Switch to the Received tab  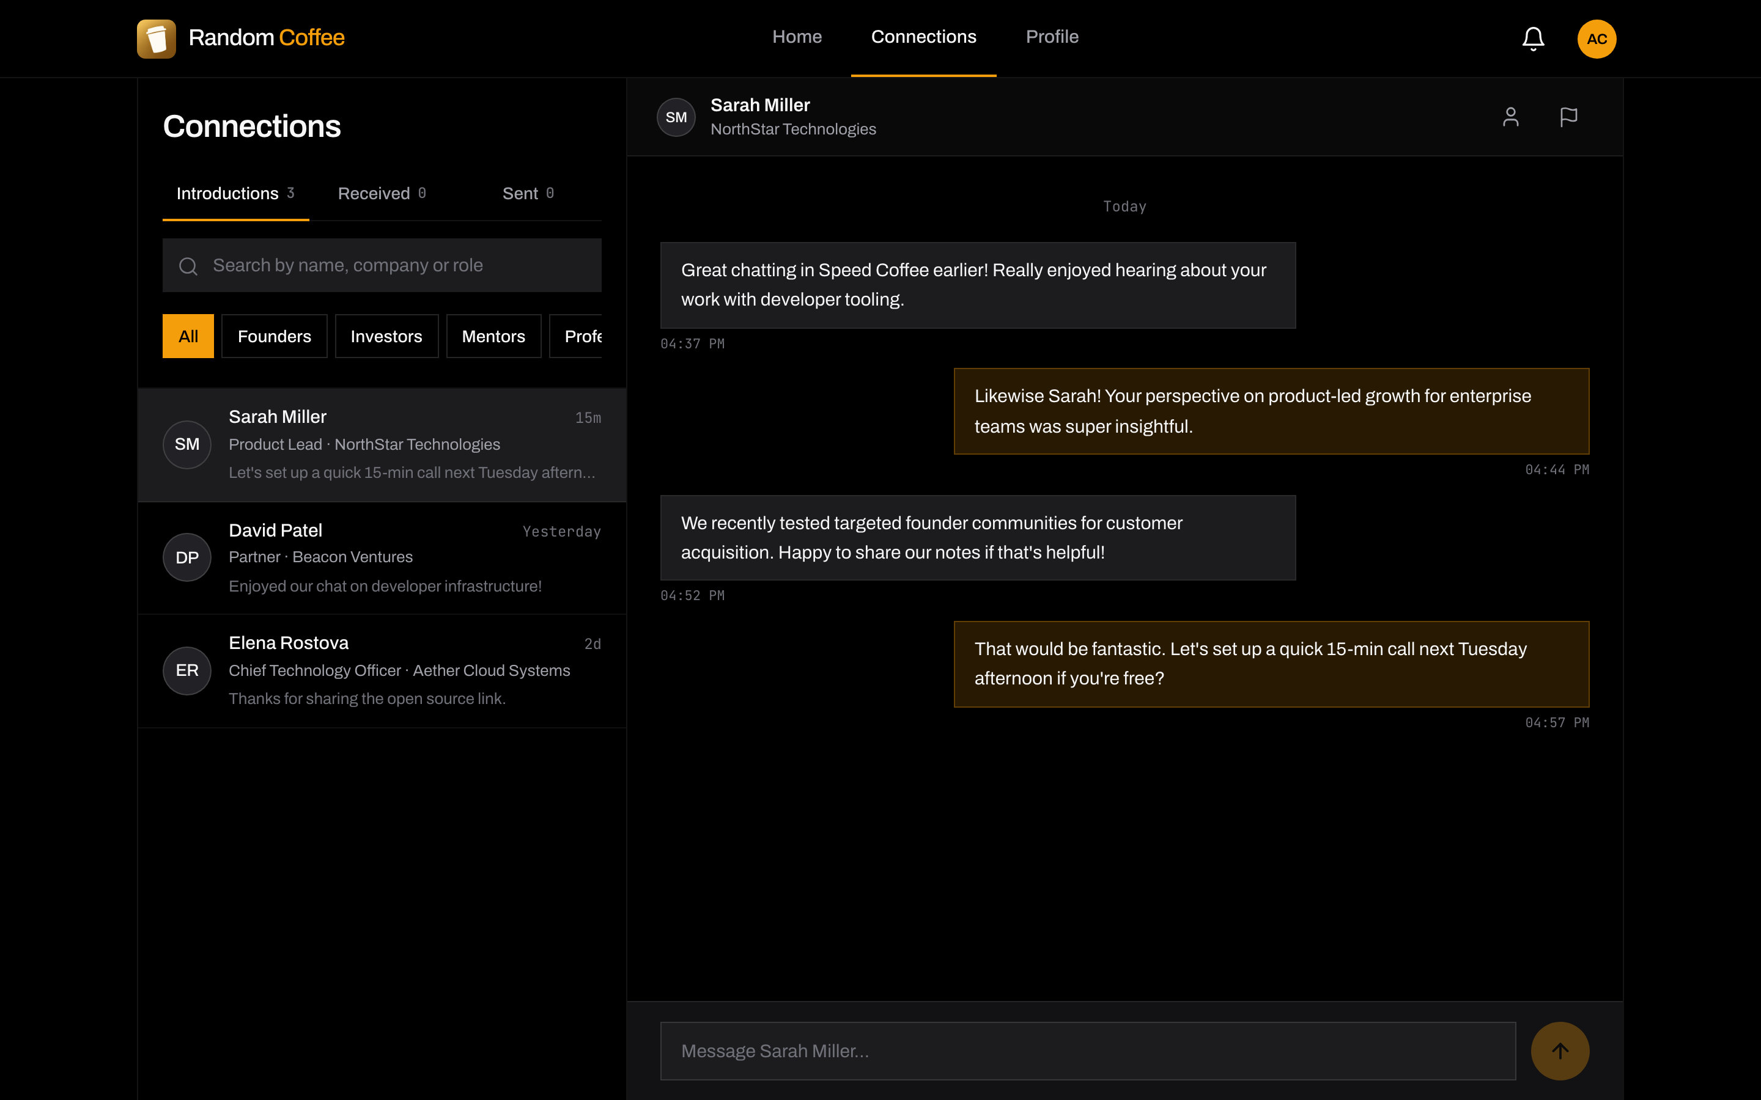[382, 194]
